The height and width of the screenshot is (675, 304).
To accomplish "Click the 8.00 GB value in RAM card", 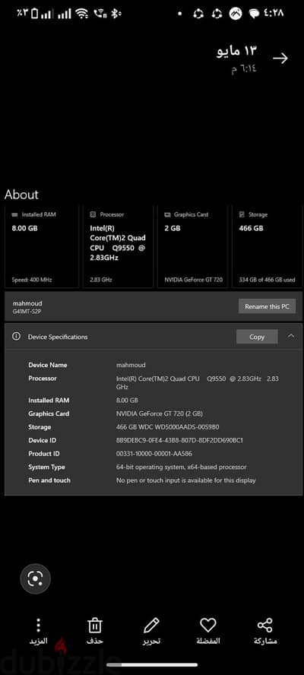I will click(x=24, y=228).
